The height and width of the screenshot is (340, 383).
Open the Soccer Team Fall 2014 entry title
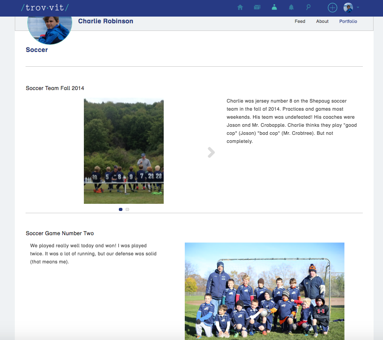pos(55,88)
